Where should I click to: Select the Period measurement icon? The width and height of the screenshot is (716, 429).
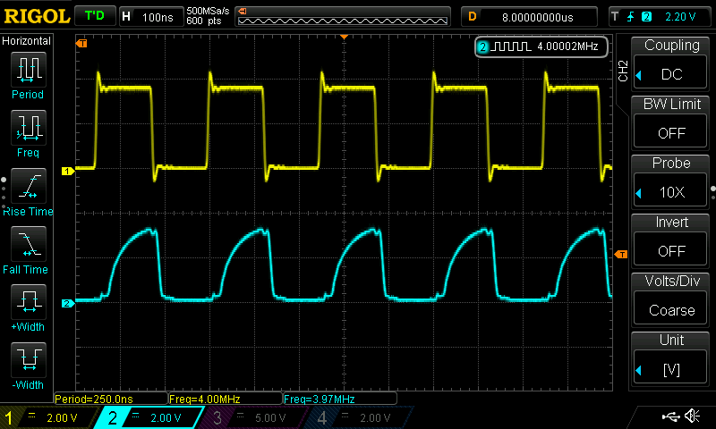click(29, 70)
